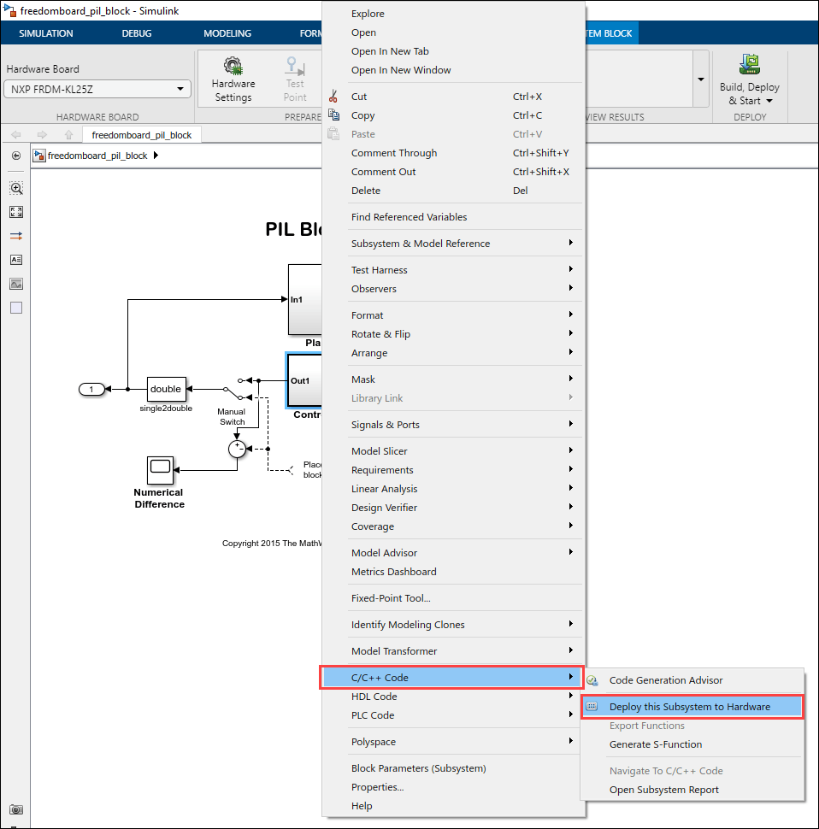The width and height of the screenshot is (819, 829).
Task: Click the single2double conversion block
Action: click(x=167, y=389)
